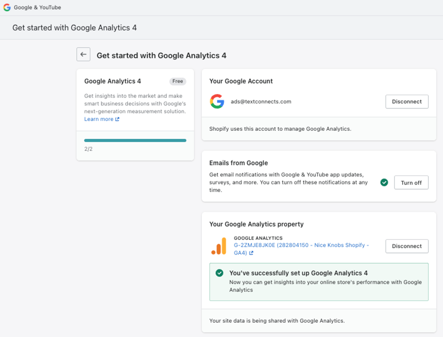
Task: Open the Learn more link
Action: [98, 119]
